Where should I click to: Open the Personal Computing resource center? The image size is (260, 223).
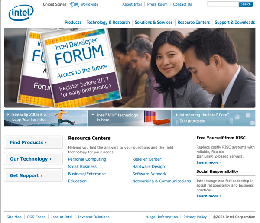tap(87, 159)
